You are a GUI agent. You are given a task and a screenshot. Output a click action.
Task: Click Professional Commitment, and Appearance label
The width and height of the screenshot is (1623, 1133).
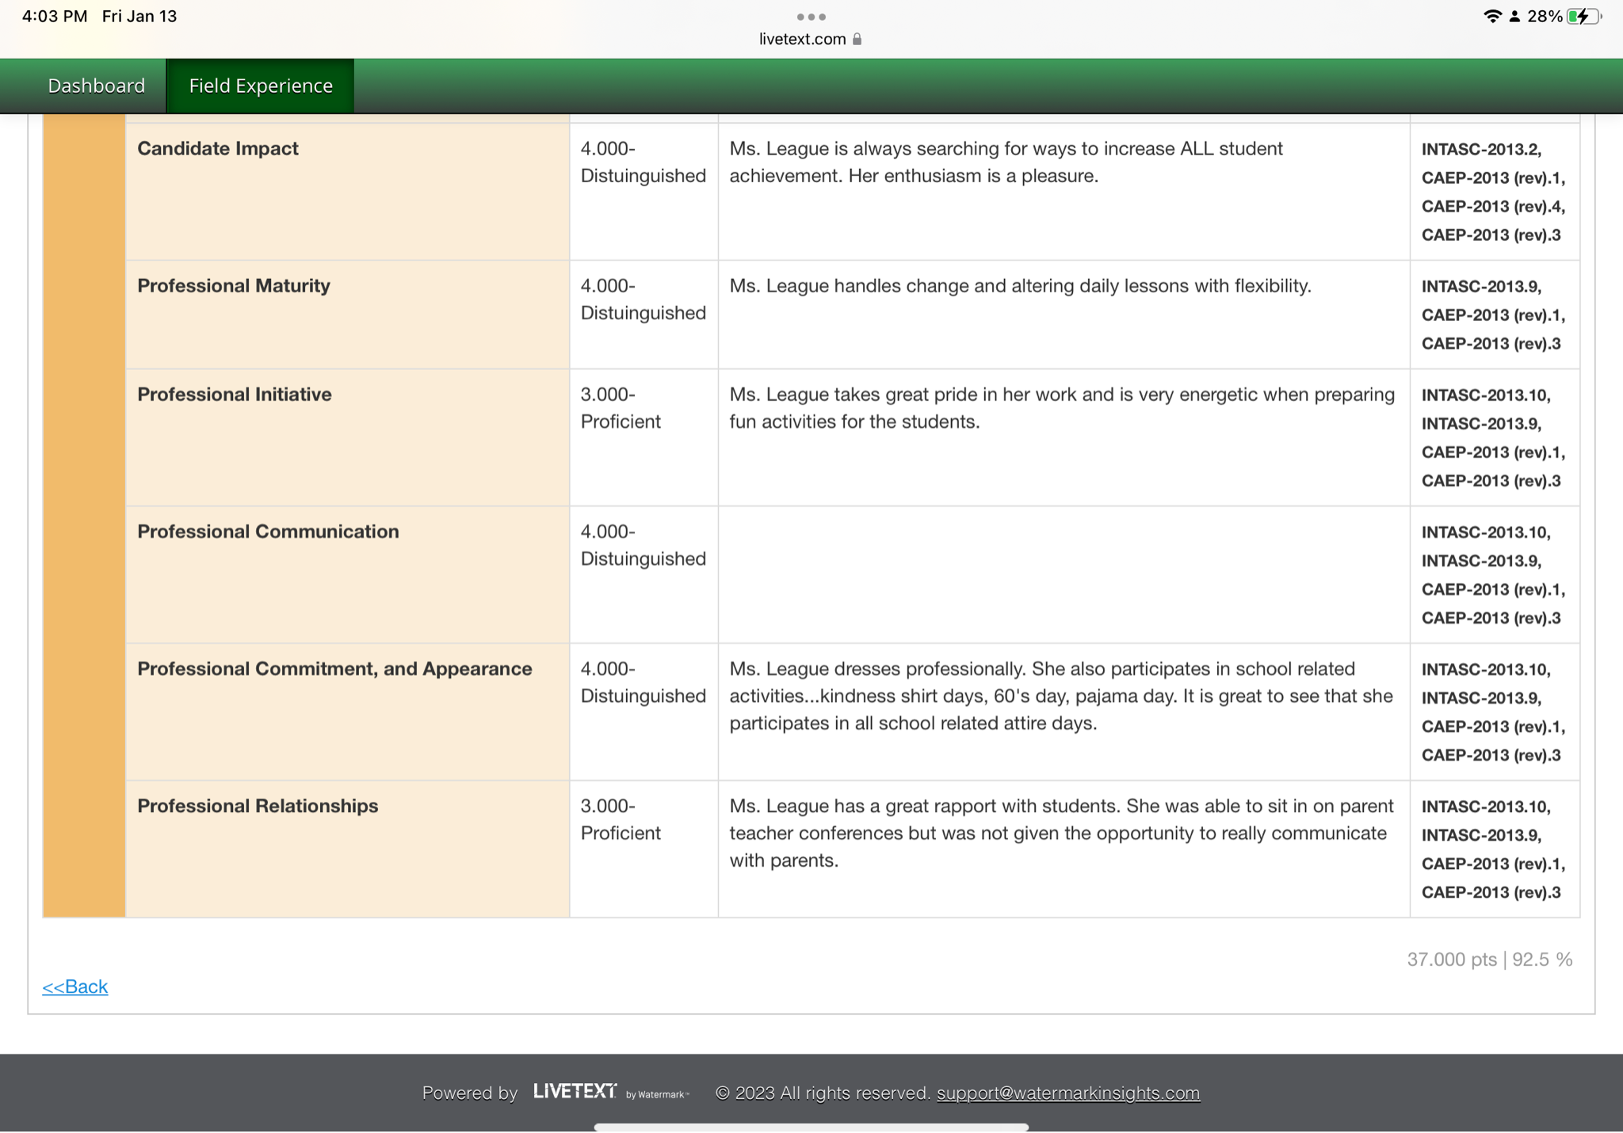pos(334,668)
